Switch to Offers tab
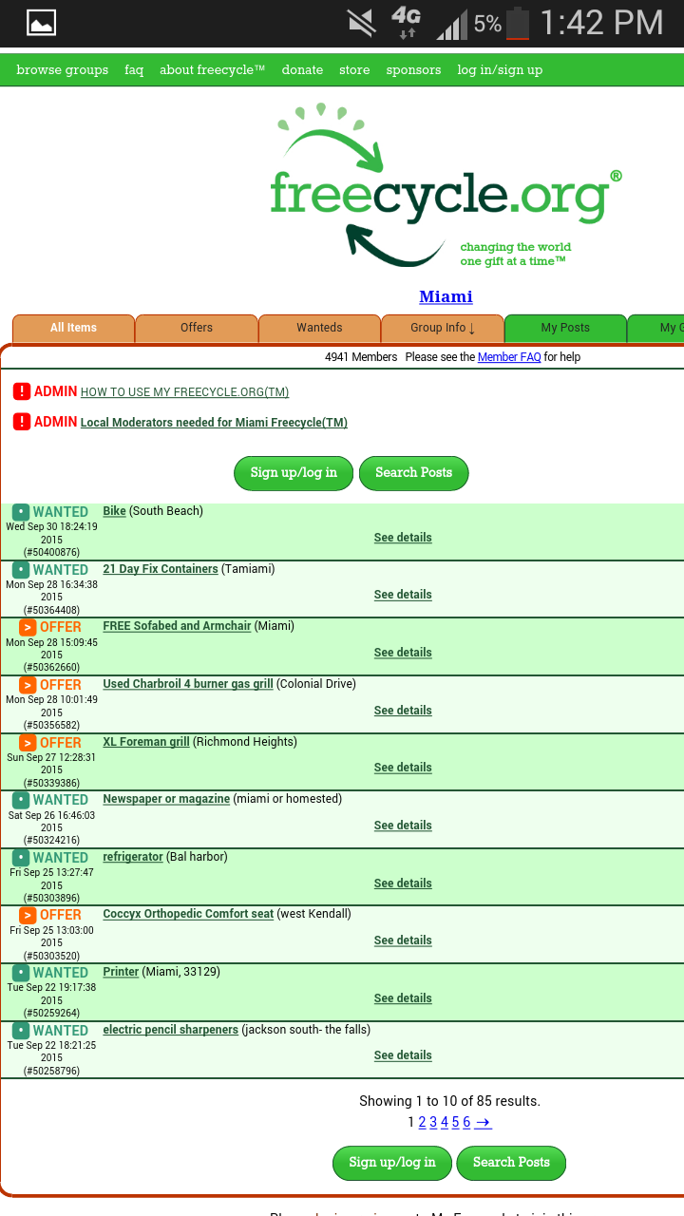Image resolution: width=684 pixels, height=1216 pixels. point(197,328)
